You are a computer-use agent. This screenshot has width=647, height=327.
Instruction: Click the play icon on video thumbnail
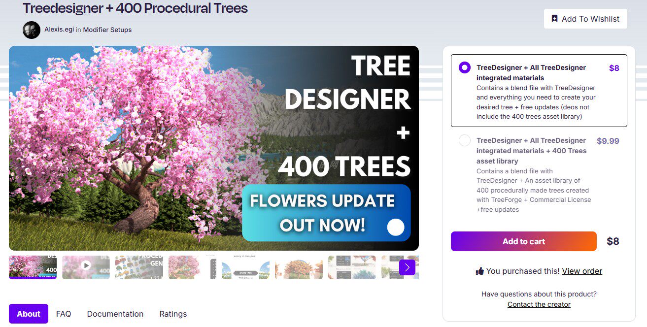pos(86,265)
